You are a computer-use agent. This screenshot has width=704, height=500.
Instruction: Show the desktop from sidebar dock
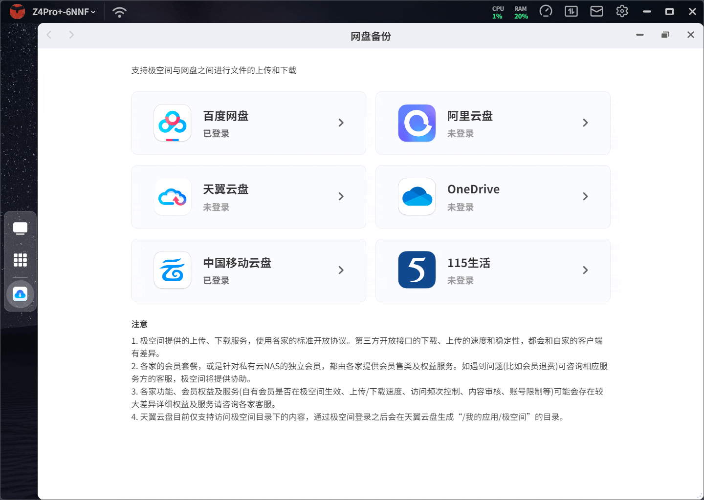tap(20, 229)
